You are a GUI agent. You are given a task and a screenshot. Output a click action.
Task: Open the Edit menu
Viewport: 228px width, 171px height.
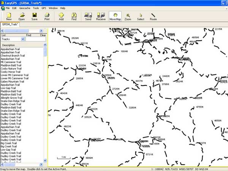(x=14, y=8)
